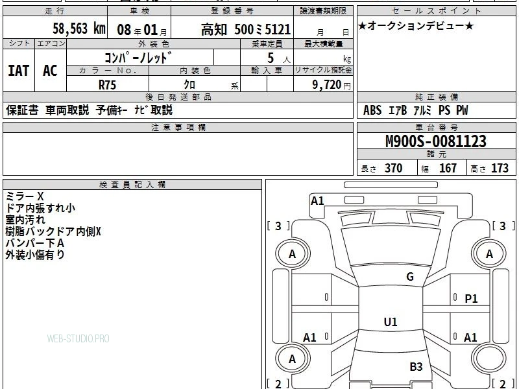Viewport: 519px width, 389px height.
Task: Click the エアコン header cell
Action: pyautogui.click(x=51, y=43)
